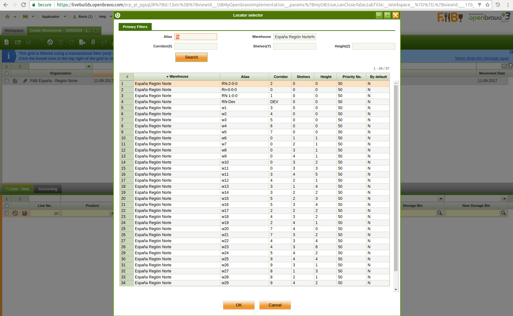Open the Organization filter dropdown arrow
Screen dimensions: 513x316
click(x=89, y=67)
